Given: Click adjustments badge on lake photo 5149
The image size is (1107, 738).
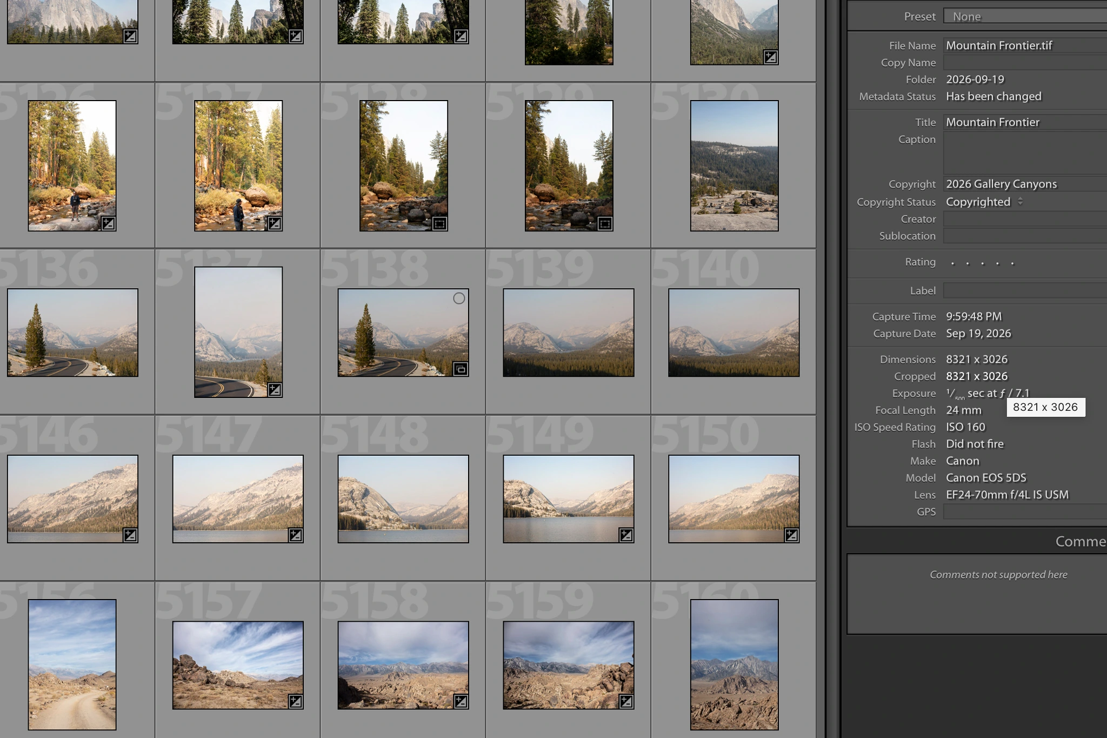Looking at the screenshot, I should [626, 535].
